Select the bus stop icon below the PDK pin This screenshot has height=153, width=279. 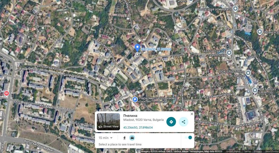(247, 83)
